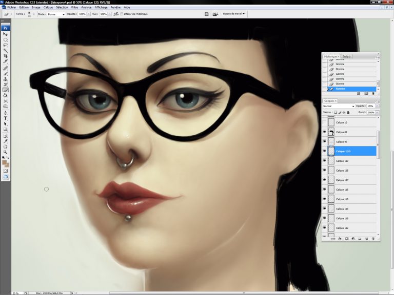Open the layer blend mode Normal dropdown

click(x=339, y=106)
